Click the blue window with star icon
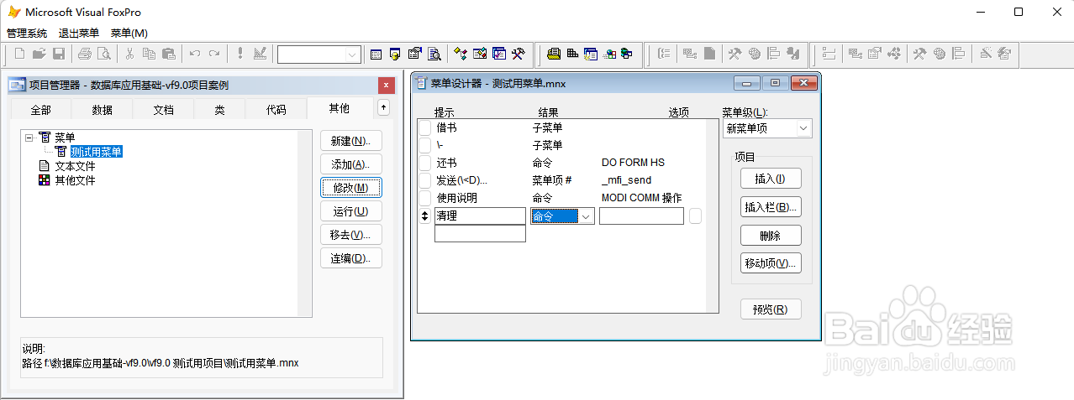 (x=591, y=54)
